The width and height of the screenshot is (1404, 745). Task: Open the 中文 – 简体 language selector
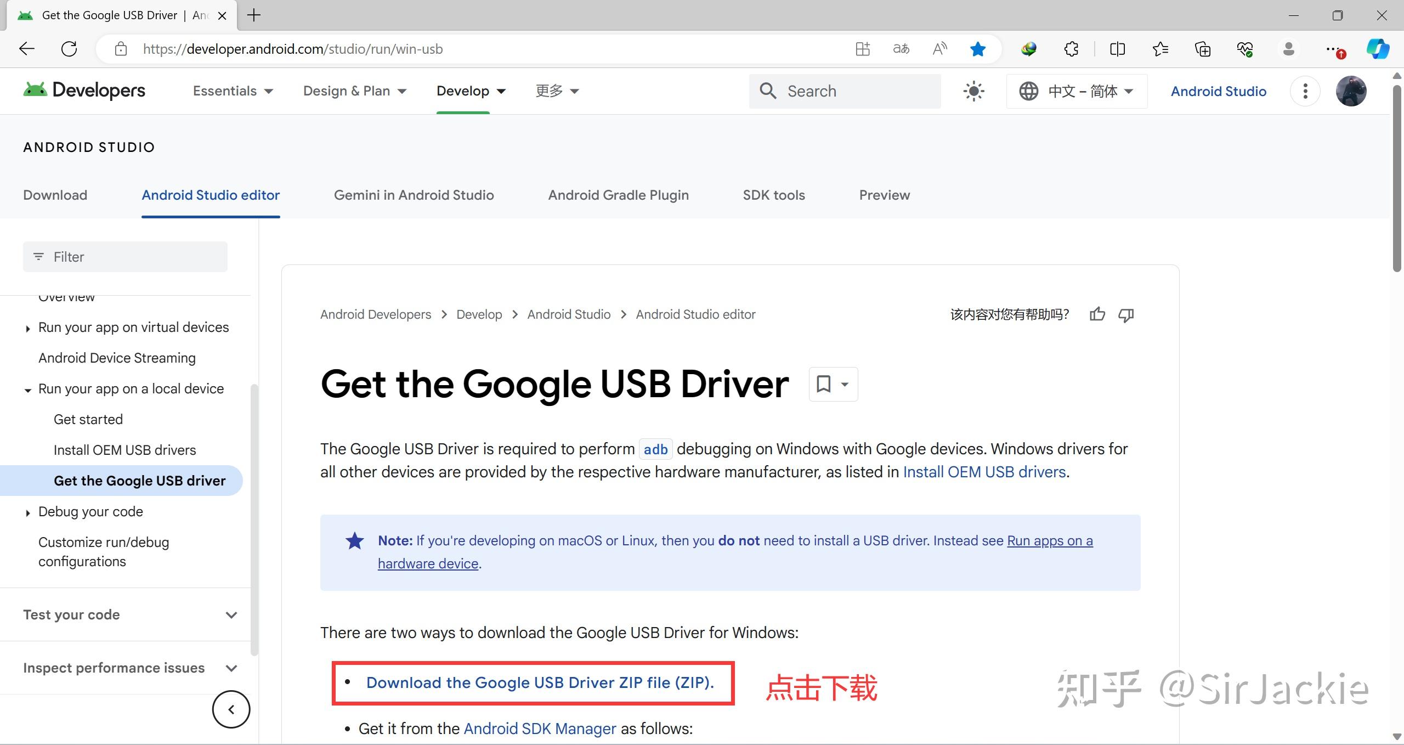pos(1077,91)
